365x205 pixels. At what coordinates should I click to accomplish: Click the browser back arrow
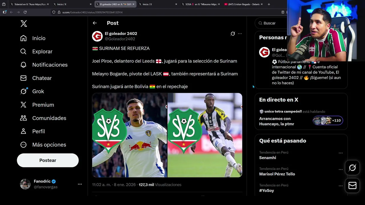coord(11,12)
